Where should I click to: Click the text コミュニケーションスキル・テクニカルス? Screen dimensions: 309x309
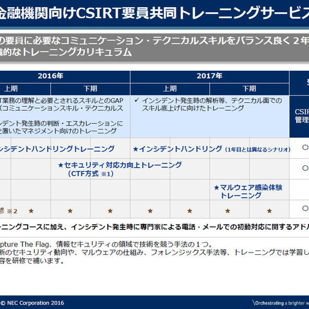(62, 108)
